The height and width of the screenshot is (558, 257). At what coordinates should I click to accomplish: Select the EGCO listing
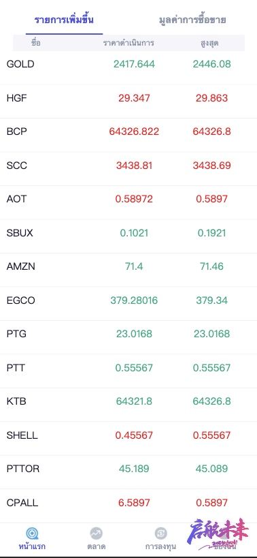pos(128,300)
